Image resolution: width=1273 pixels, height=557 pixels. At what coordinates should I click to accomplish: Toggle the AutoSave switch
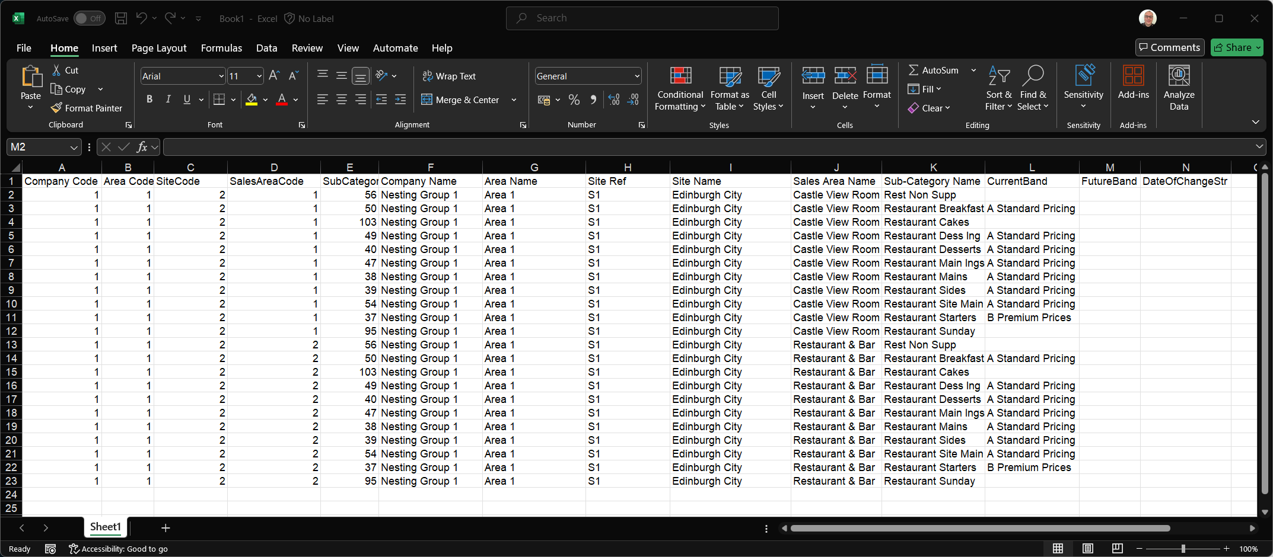(89, 18)
